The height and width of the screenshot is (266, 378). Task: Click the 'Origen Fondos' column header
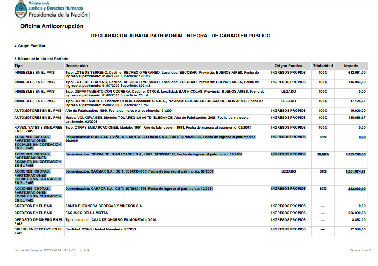[288, 66]
